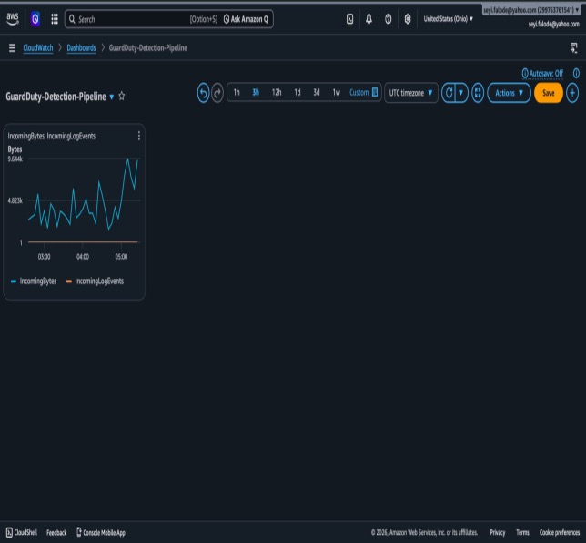The width and height of the screenshot is (586, 543).
Task: Toggle the hamburger side navigation
Action: click(x=12, y=48)
